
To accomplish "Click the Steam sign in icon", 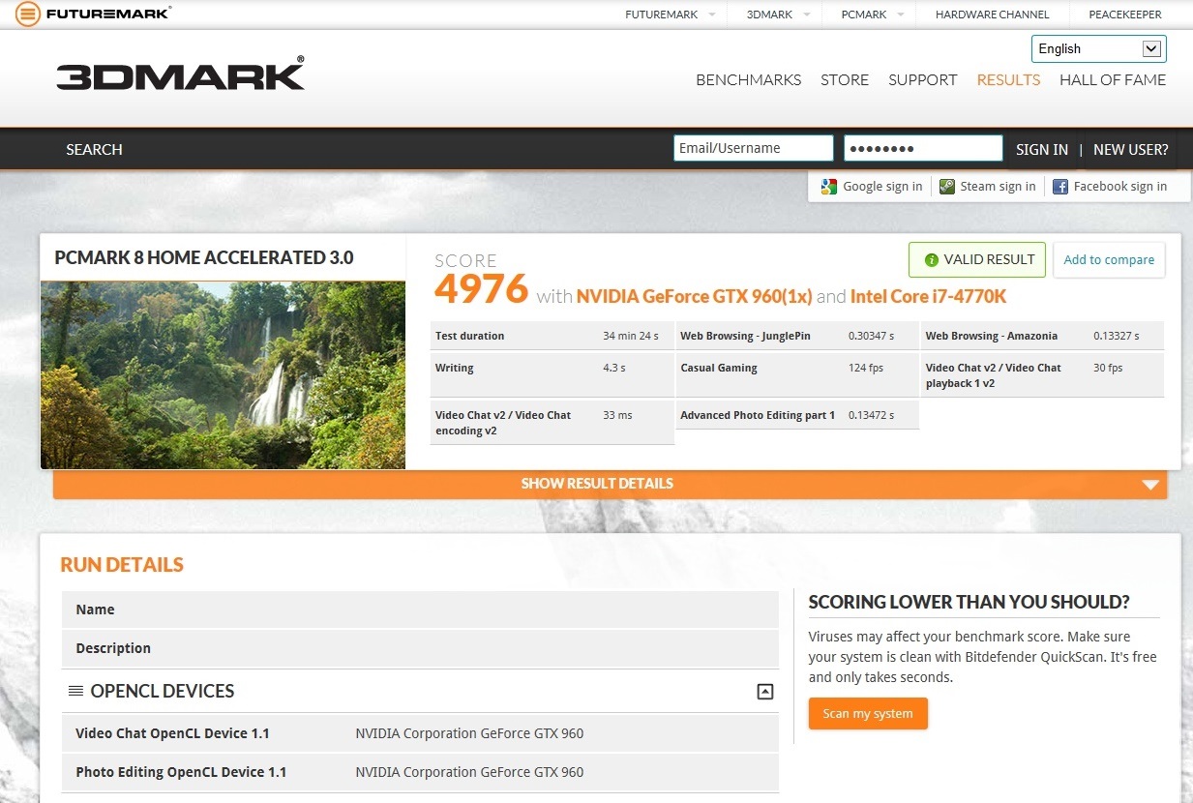I will click(x=947, y=187).
